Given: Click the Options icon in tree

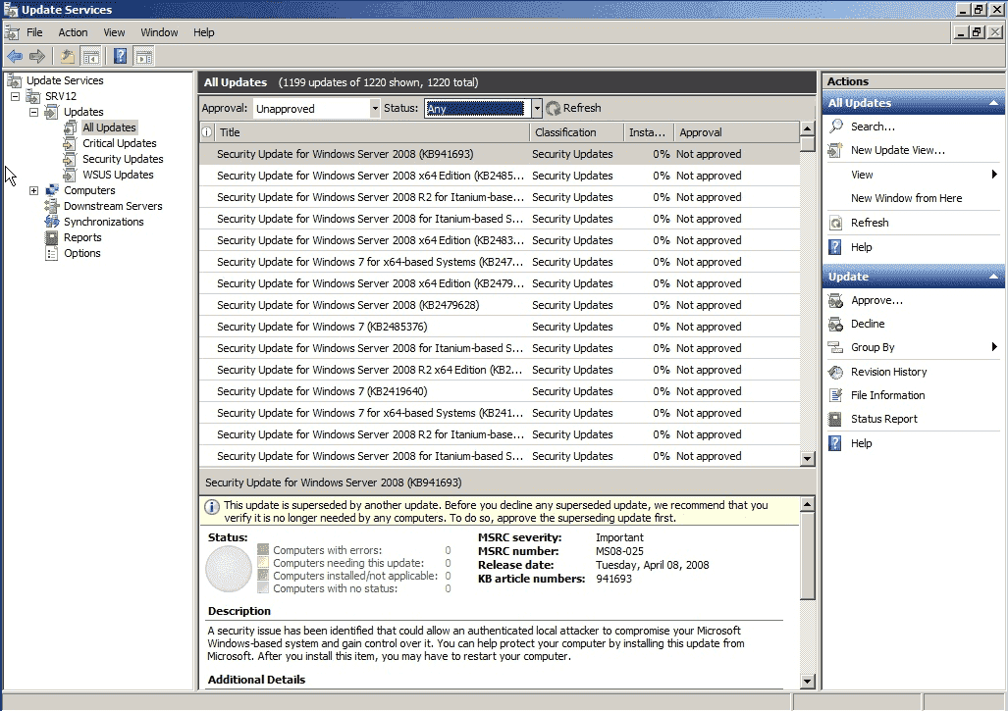Looking at the screenshot, I should point(51,253).
